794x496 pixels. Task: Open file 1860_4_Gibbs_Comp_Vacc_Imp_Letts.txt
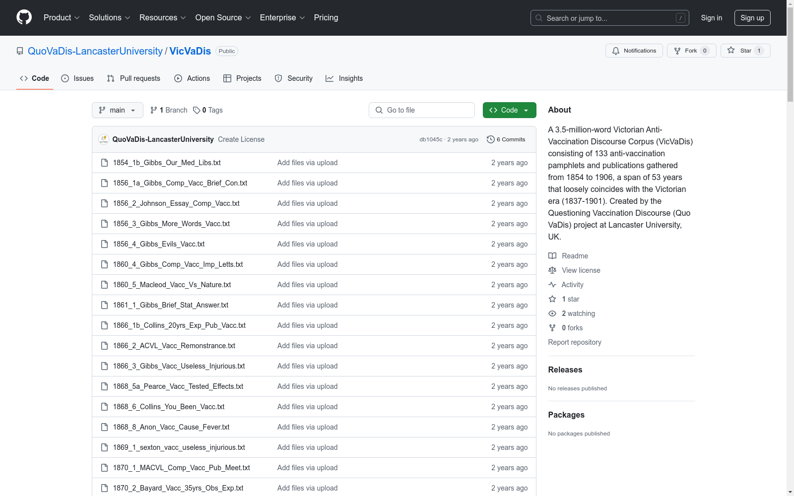click(x=178, y=264)
